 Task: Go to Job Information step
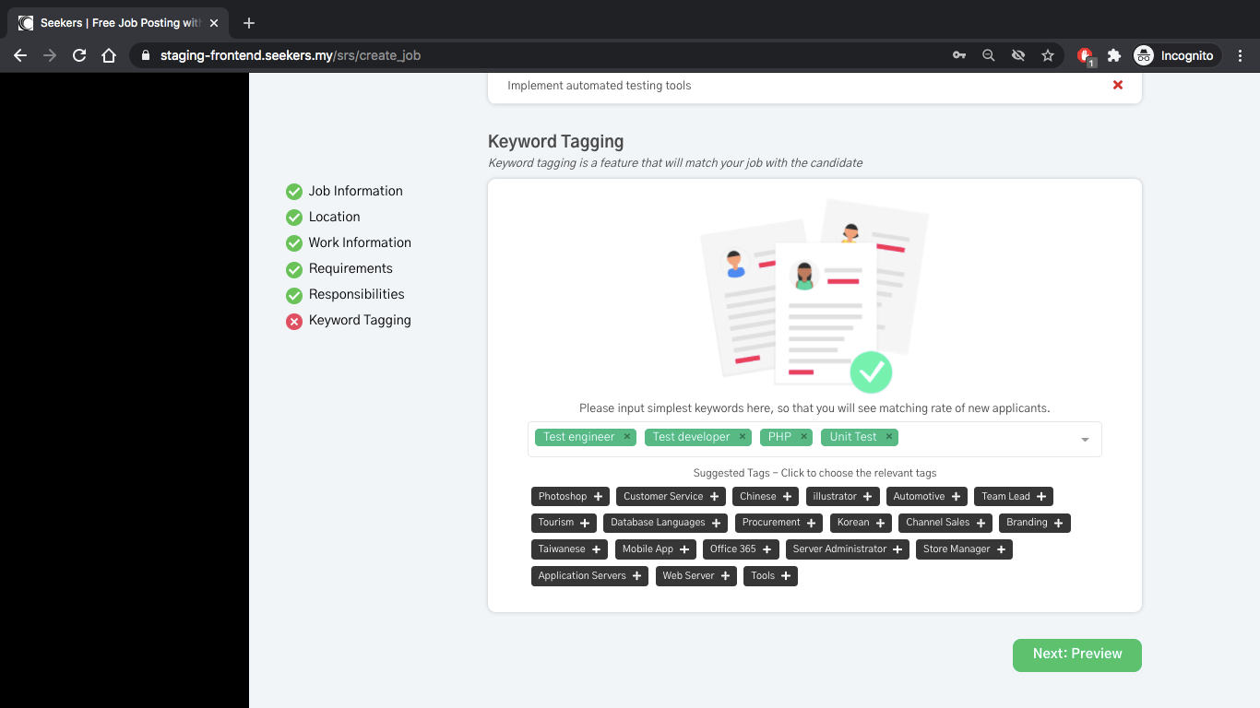(344, 191)
